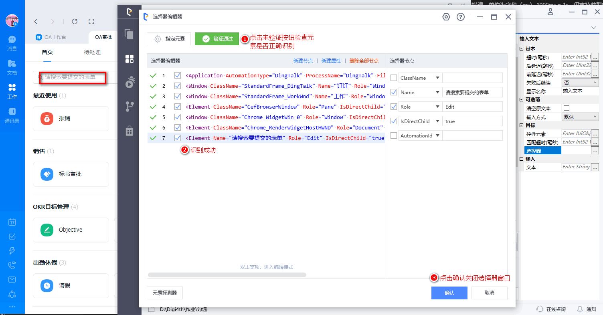Viewport: 603px width, 315px height.
Task: Open Documents in DingTalk sidebar
Action: coord(12,67)
